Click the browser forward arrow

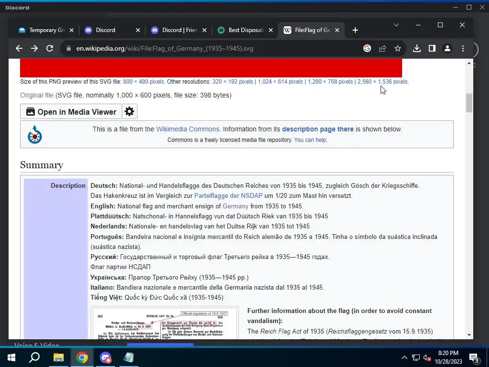point(34,48)
